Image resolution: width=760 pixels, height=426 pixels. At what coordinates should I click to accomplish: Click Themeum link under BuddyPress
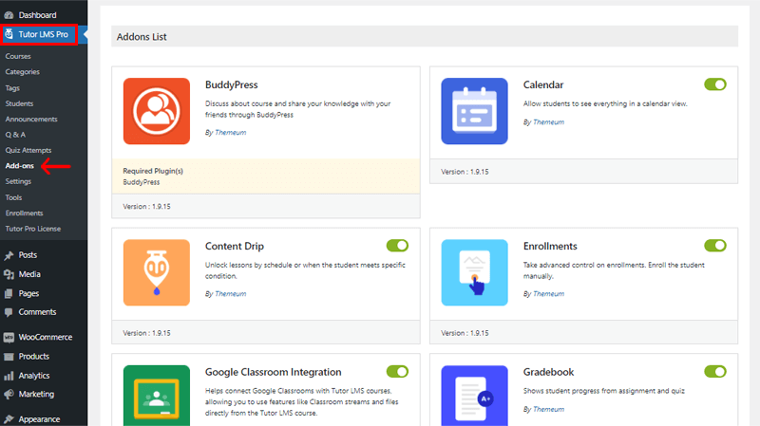(230, 133)
